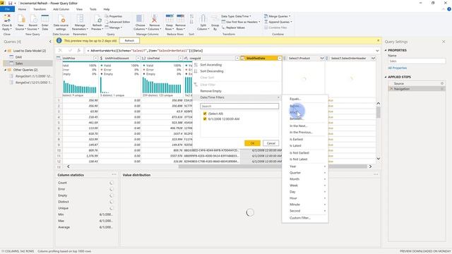Screen dimensions: 452x254
Task: Open the All Properties link
Action: pos(397,68)
